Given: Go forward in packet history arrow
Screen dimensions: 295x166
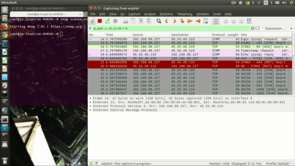Looking at the screenshot, I should pos(174,21).
